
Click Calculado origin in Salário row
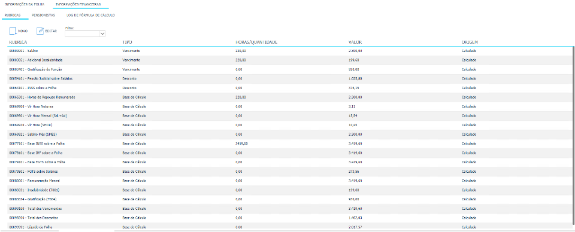(468, 51)
